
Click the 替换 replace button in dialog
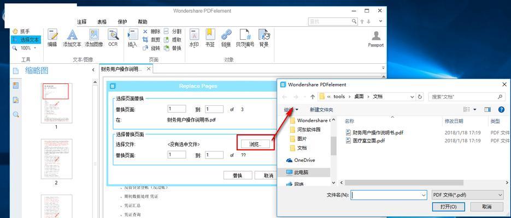pos(238,175)
